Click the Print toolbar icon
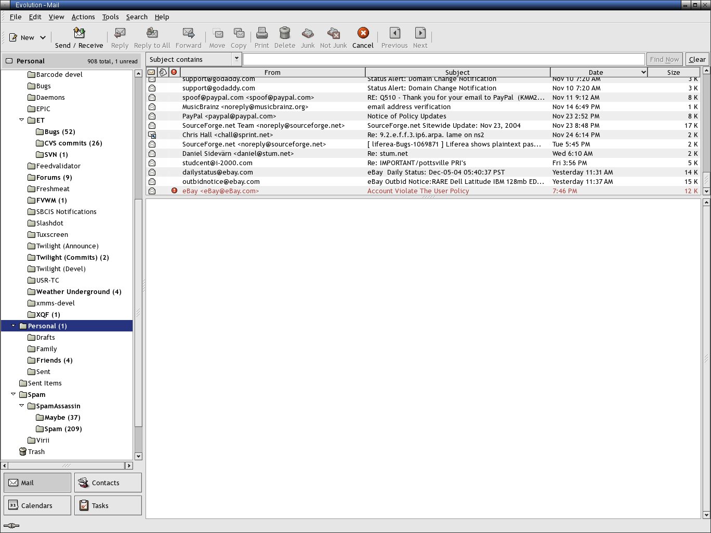This screenshot has width=711, height=533. (x=262, y=33)
